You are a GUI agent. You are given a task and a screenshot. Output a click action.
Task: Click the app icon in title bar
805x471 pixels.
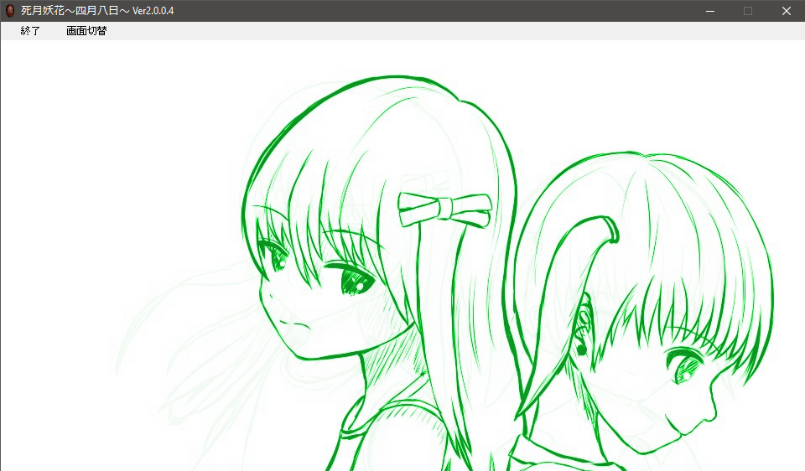10,11
